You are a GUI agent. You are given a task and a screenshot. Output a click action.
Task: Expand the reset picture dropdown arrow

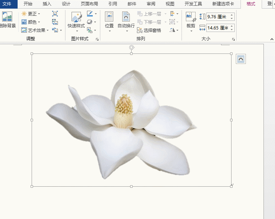tap(61, 30)
